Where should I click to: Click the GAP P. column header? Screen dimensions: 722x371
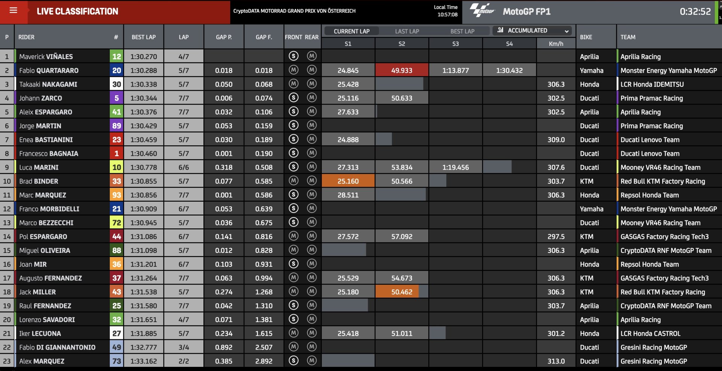[224, 37]
